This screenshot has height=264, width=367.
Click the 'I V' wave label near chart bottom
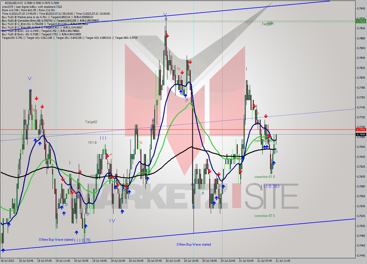point(112,220)
